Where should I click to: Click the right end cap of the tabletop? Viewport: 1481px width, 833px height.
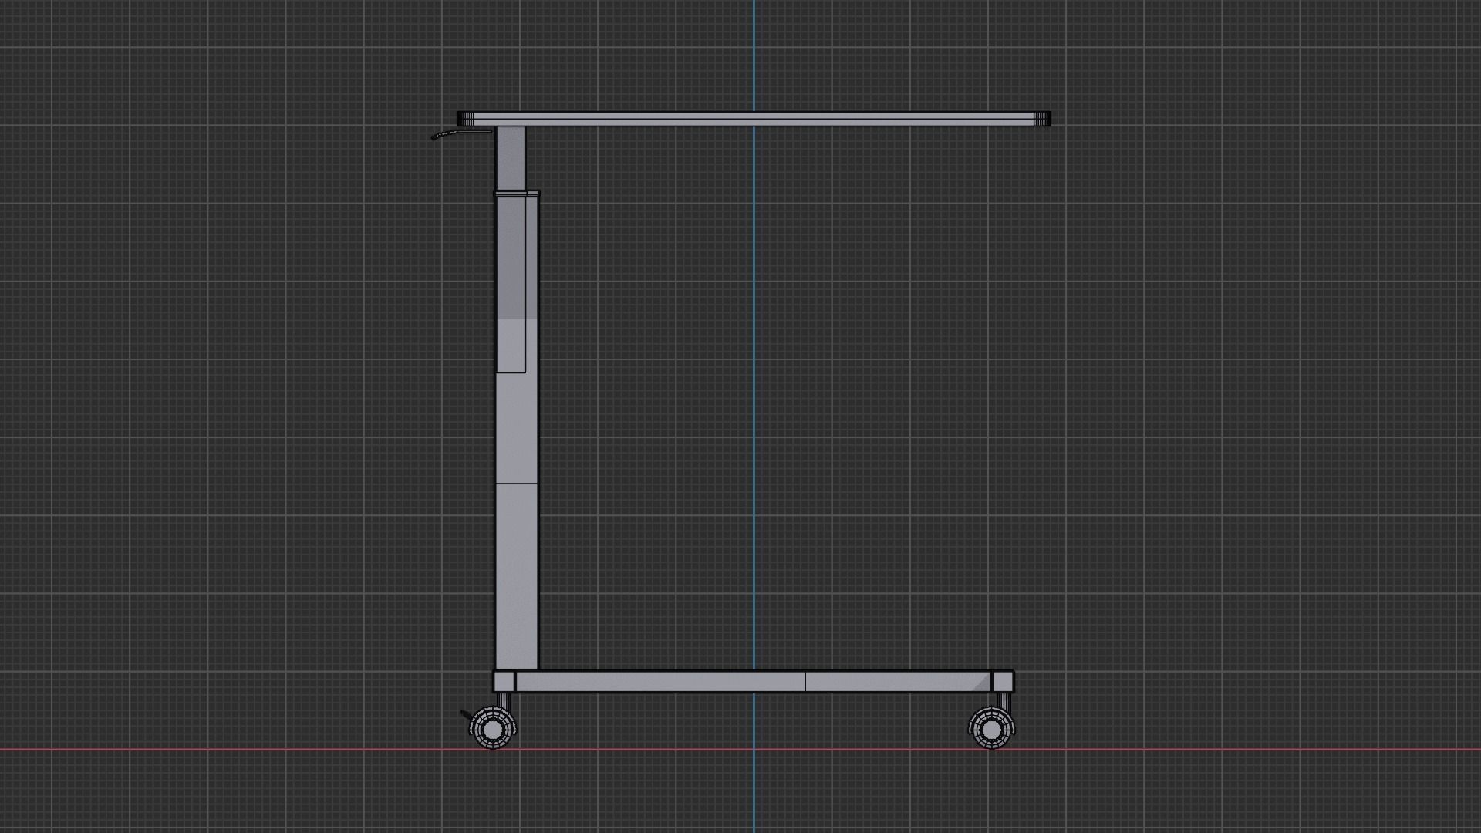click(1042, 119)
